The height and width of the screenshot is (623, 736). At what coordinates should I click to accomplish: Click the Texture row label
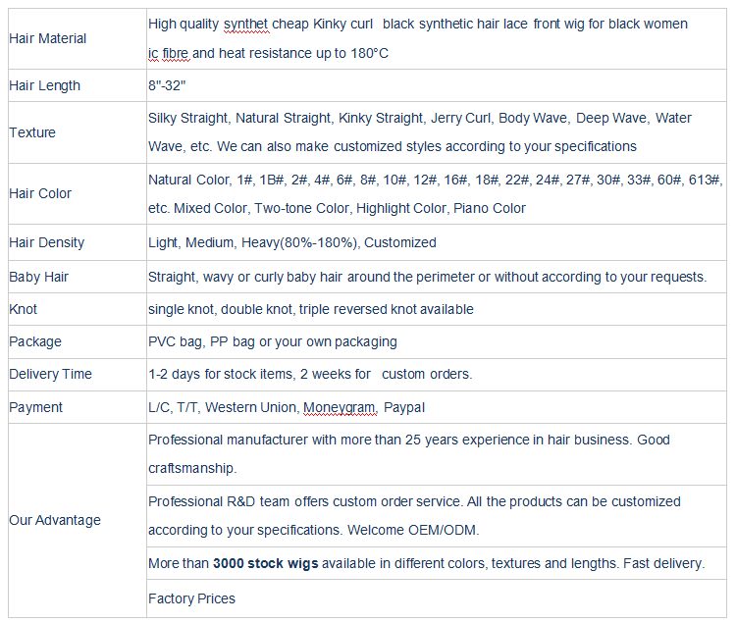(32, 132)
